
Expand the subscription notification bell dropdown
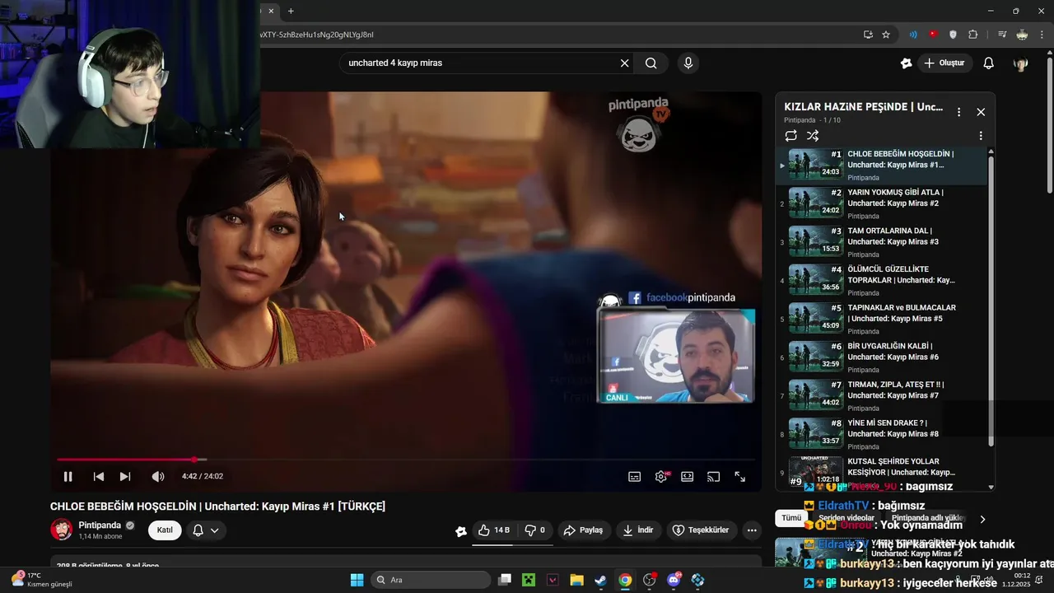(206, 530)
